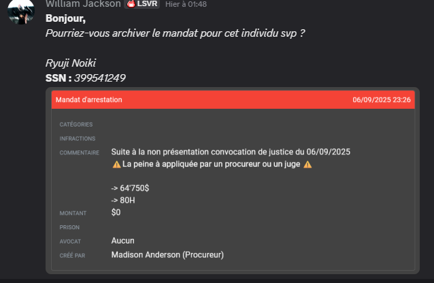
Task: Click creator name Madison Anderson (Procureur)
Action: [167, 255]
